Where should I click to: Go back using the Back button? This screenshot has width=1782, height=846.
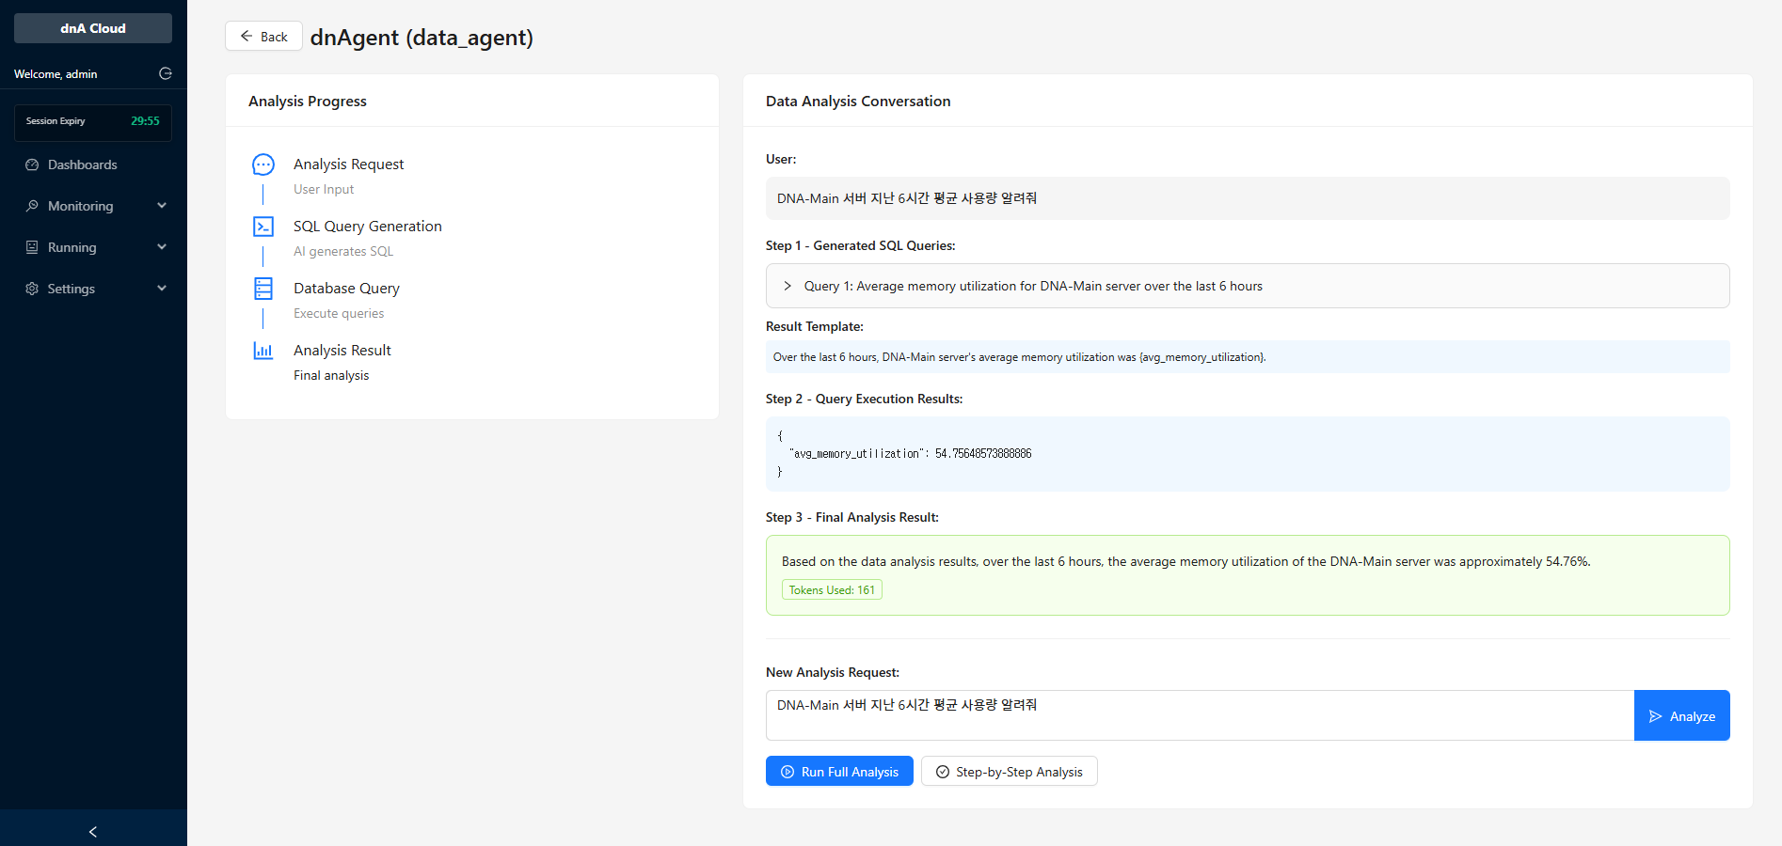click(x=263, y=37)
